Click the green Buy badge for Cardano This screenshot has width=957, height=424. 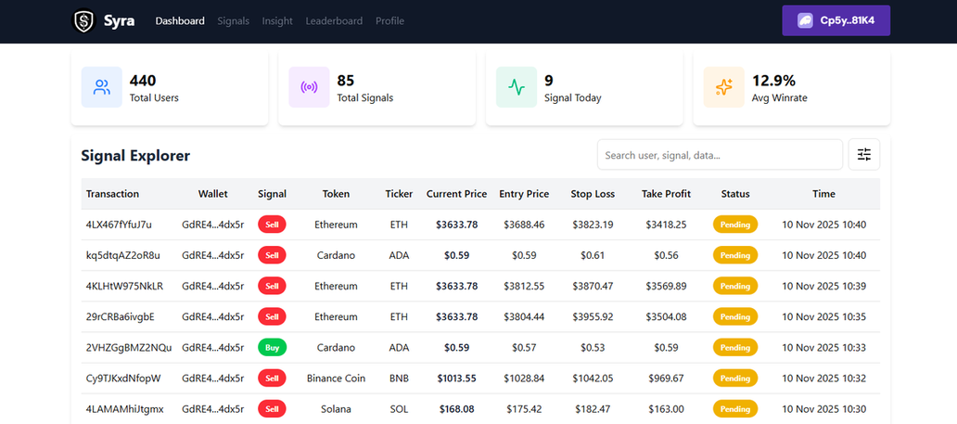[x=272, y=348]
